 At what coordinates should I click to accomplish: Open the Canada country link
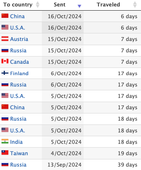pos(19,62)
